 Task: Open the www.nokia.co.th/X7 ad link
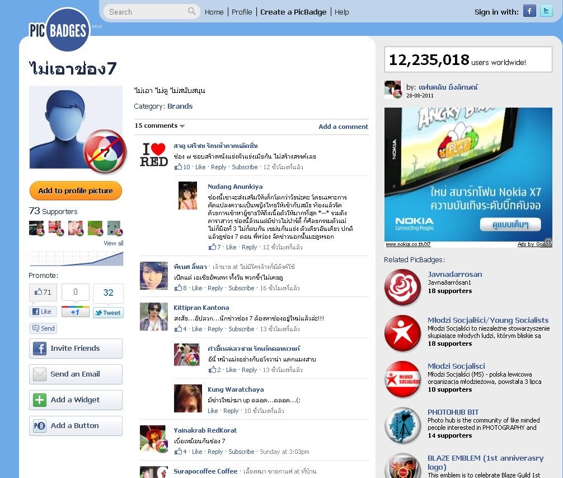point(408,244)
